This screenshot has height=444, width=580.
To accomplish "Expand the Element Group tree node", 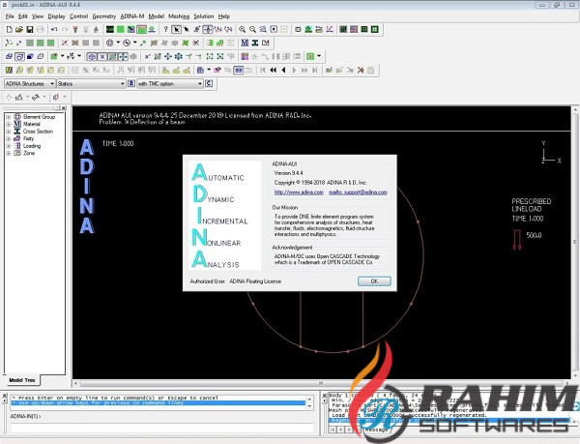I will pos(8,117).
